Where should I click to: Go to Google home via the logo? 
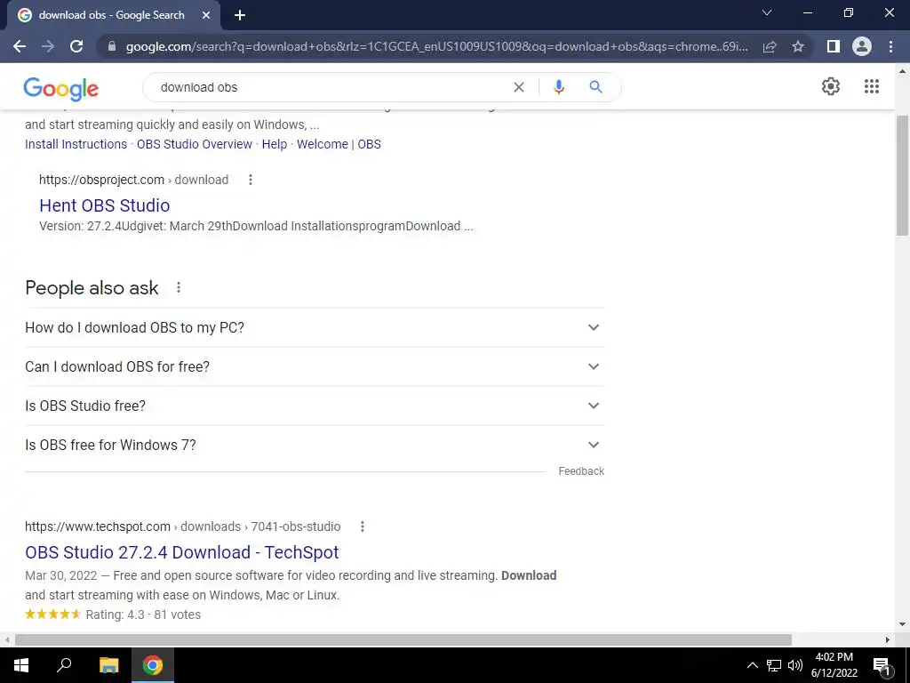[x=61, y=88]
